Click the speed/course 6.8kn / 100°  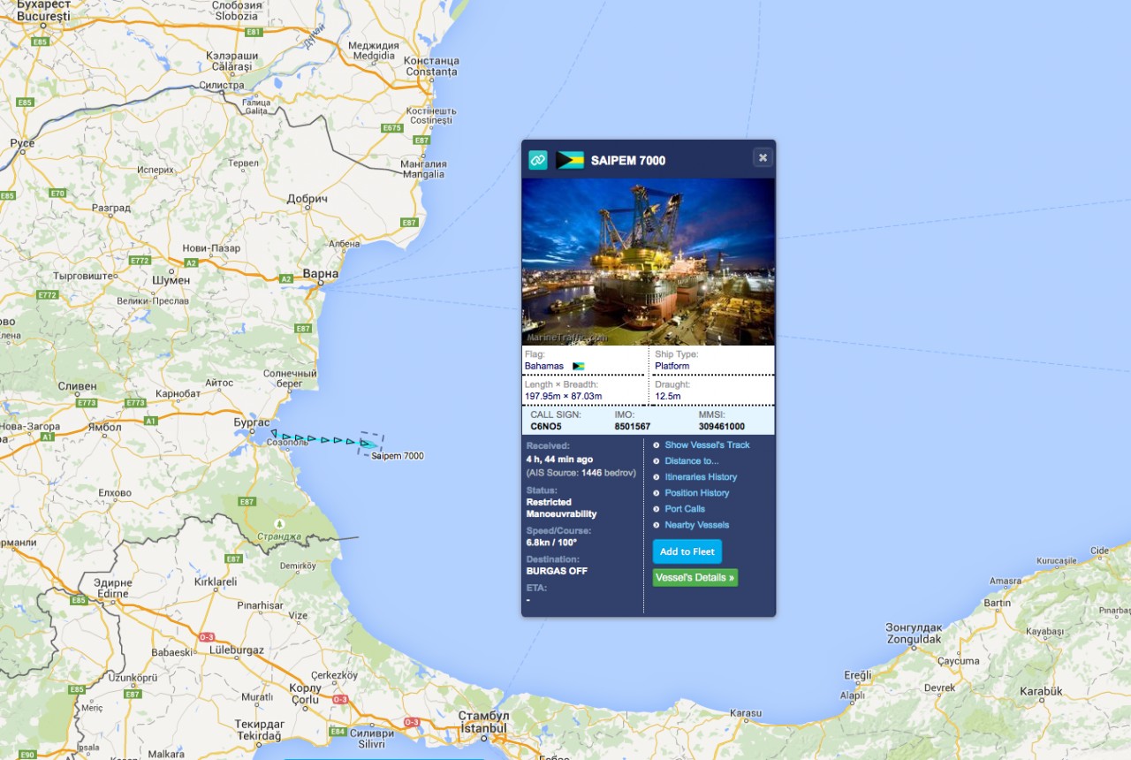[552, 542]
